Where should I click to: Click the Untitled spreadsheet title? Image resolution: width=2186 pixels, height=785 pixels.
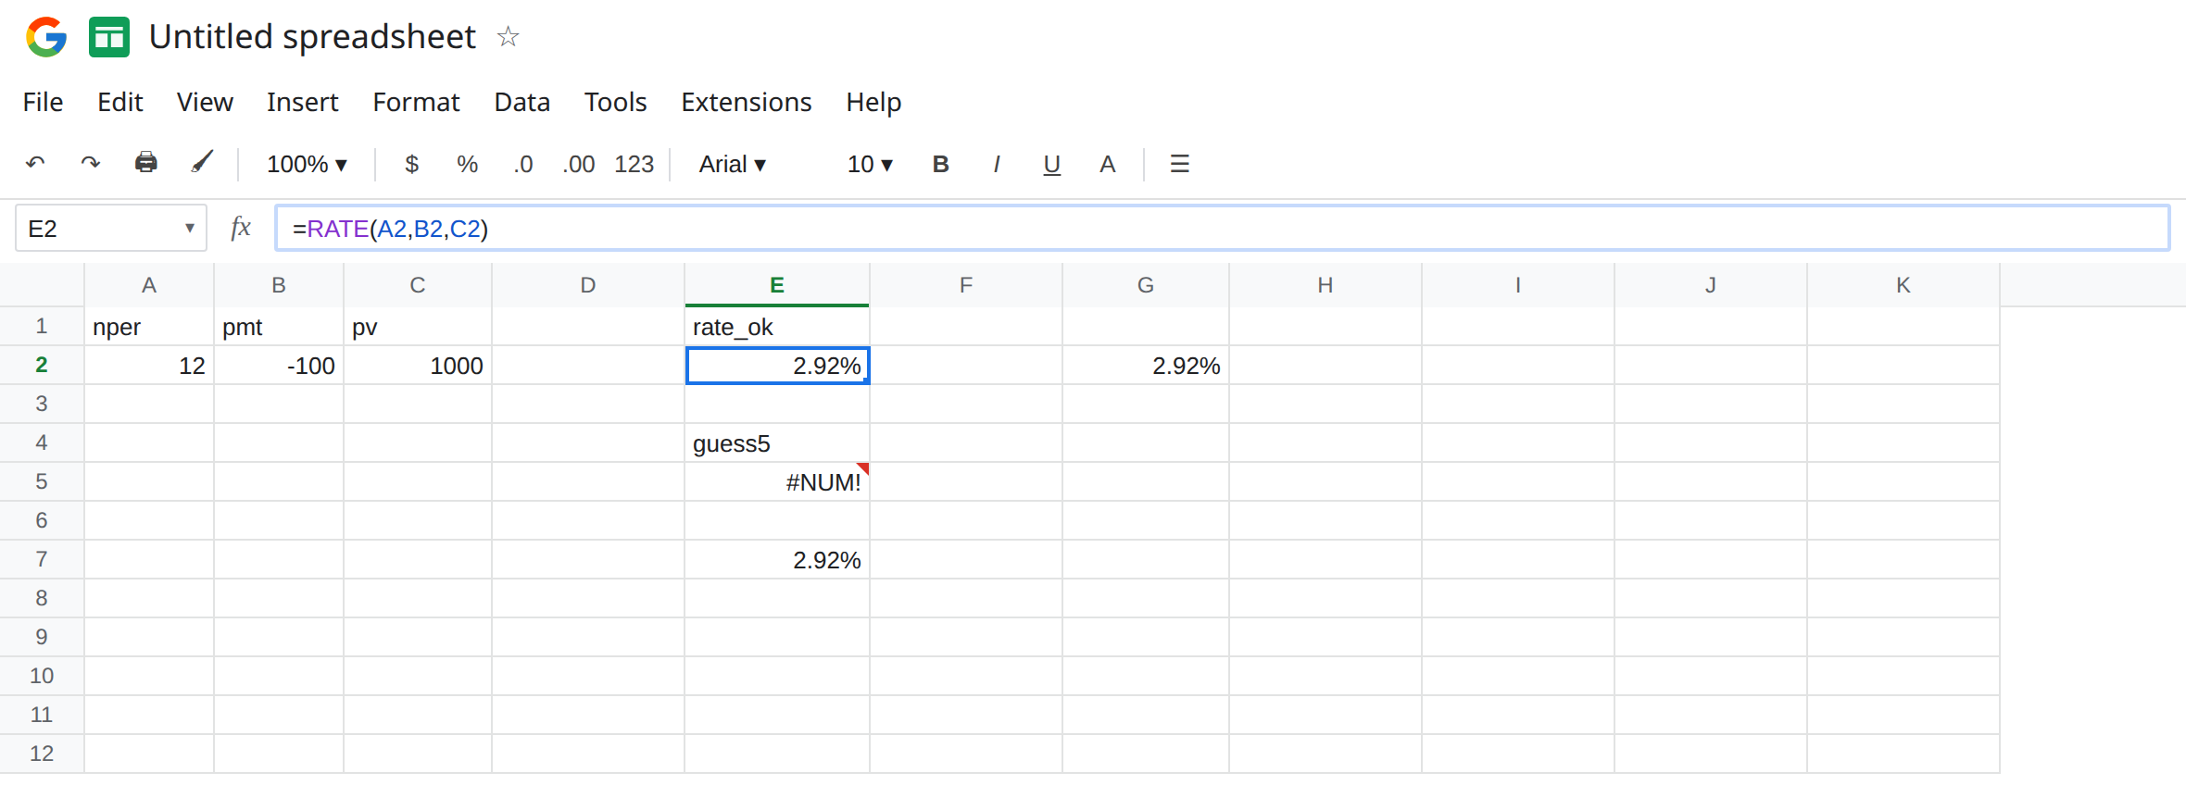tap(312, 37)
